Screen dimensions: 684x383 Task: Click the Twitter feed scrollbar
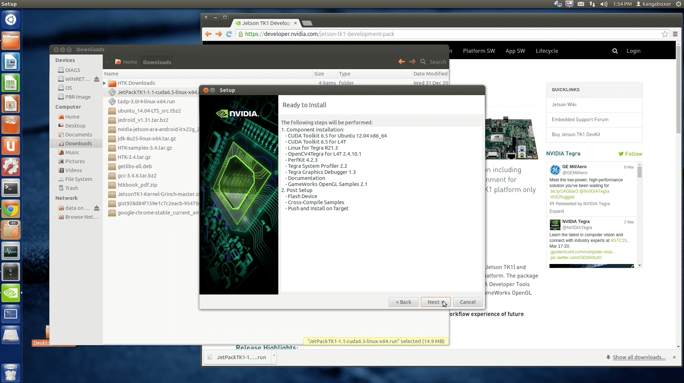pos(639,171)
